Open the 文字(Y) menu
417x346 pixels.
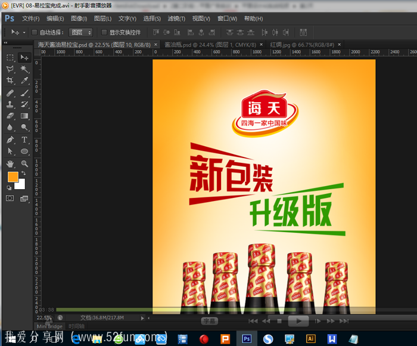point(127,18)
